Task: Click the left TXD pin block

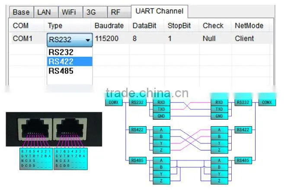Action: click(x=161, y=109)
